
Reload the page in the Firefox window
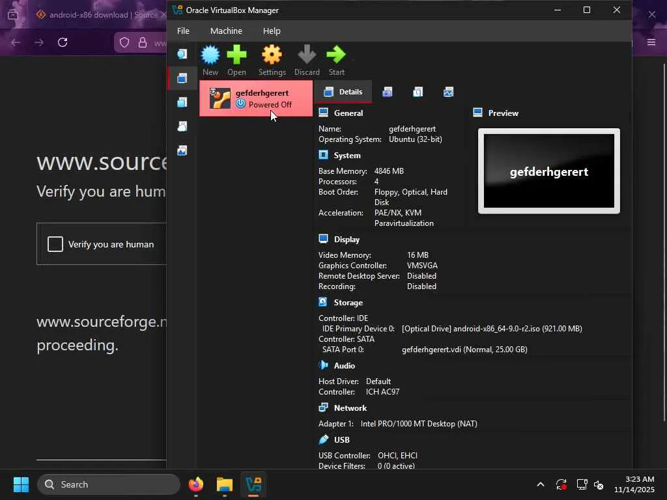pos(63,42)
